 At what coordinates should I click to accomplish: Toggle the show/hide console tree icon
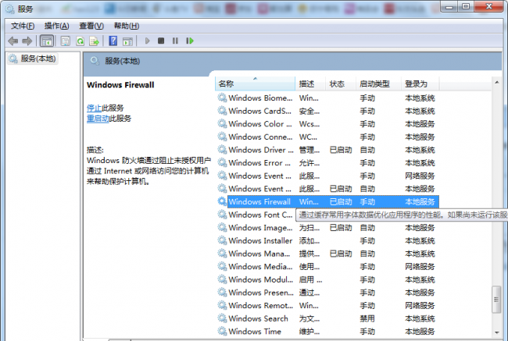[x=47, y=41]
